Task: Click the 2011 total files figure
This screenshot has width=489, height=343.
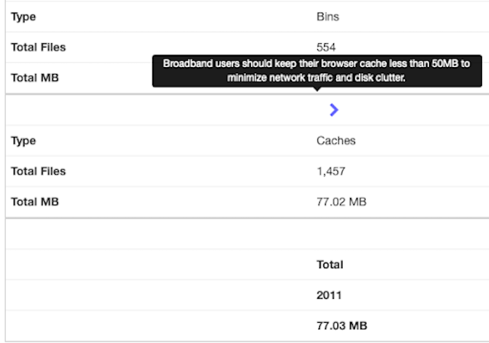Action: pos(329,295)
